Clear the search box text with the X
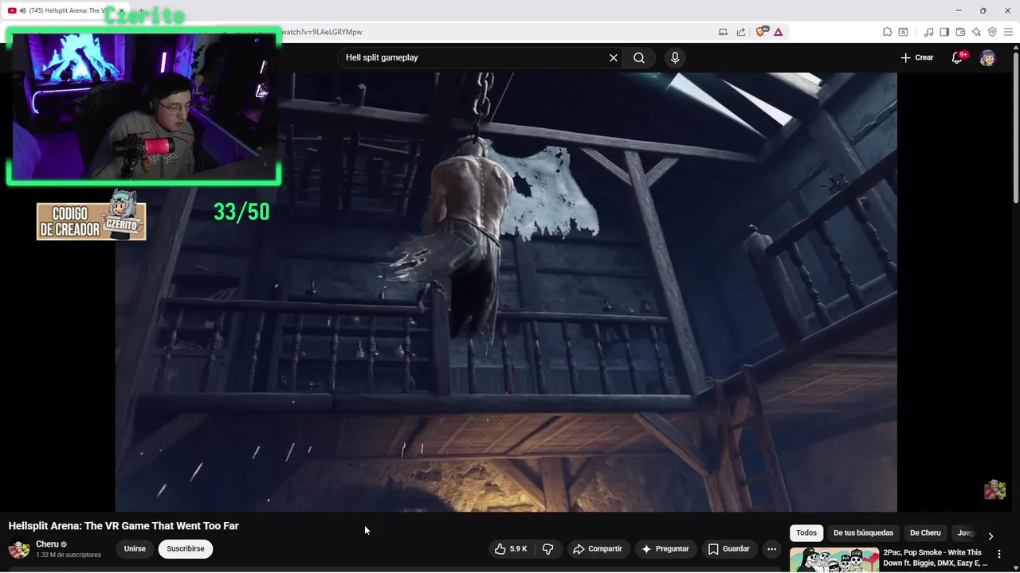 pos(614,57)
